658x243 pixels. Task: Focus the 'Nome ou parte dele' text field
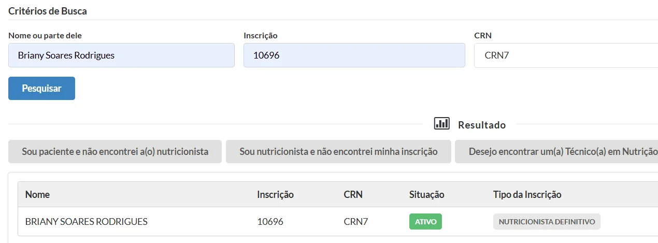pyautogui.click(x=121, y=55)
